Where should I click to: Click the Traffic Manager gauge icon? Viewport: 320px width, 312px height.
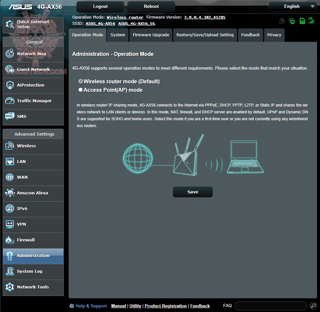click(9, 101)
